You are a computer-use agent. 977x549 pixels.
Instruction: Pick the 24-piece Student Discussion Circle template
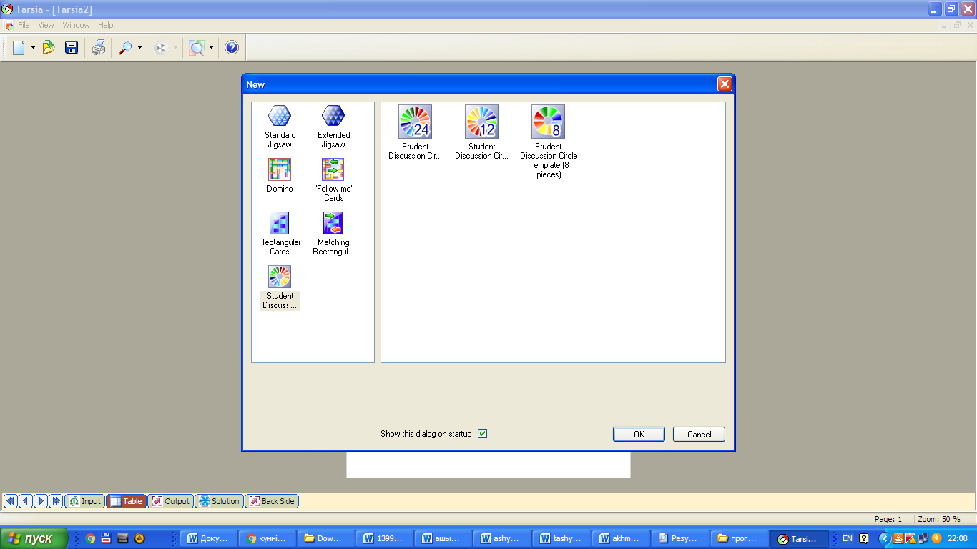415,122
